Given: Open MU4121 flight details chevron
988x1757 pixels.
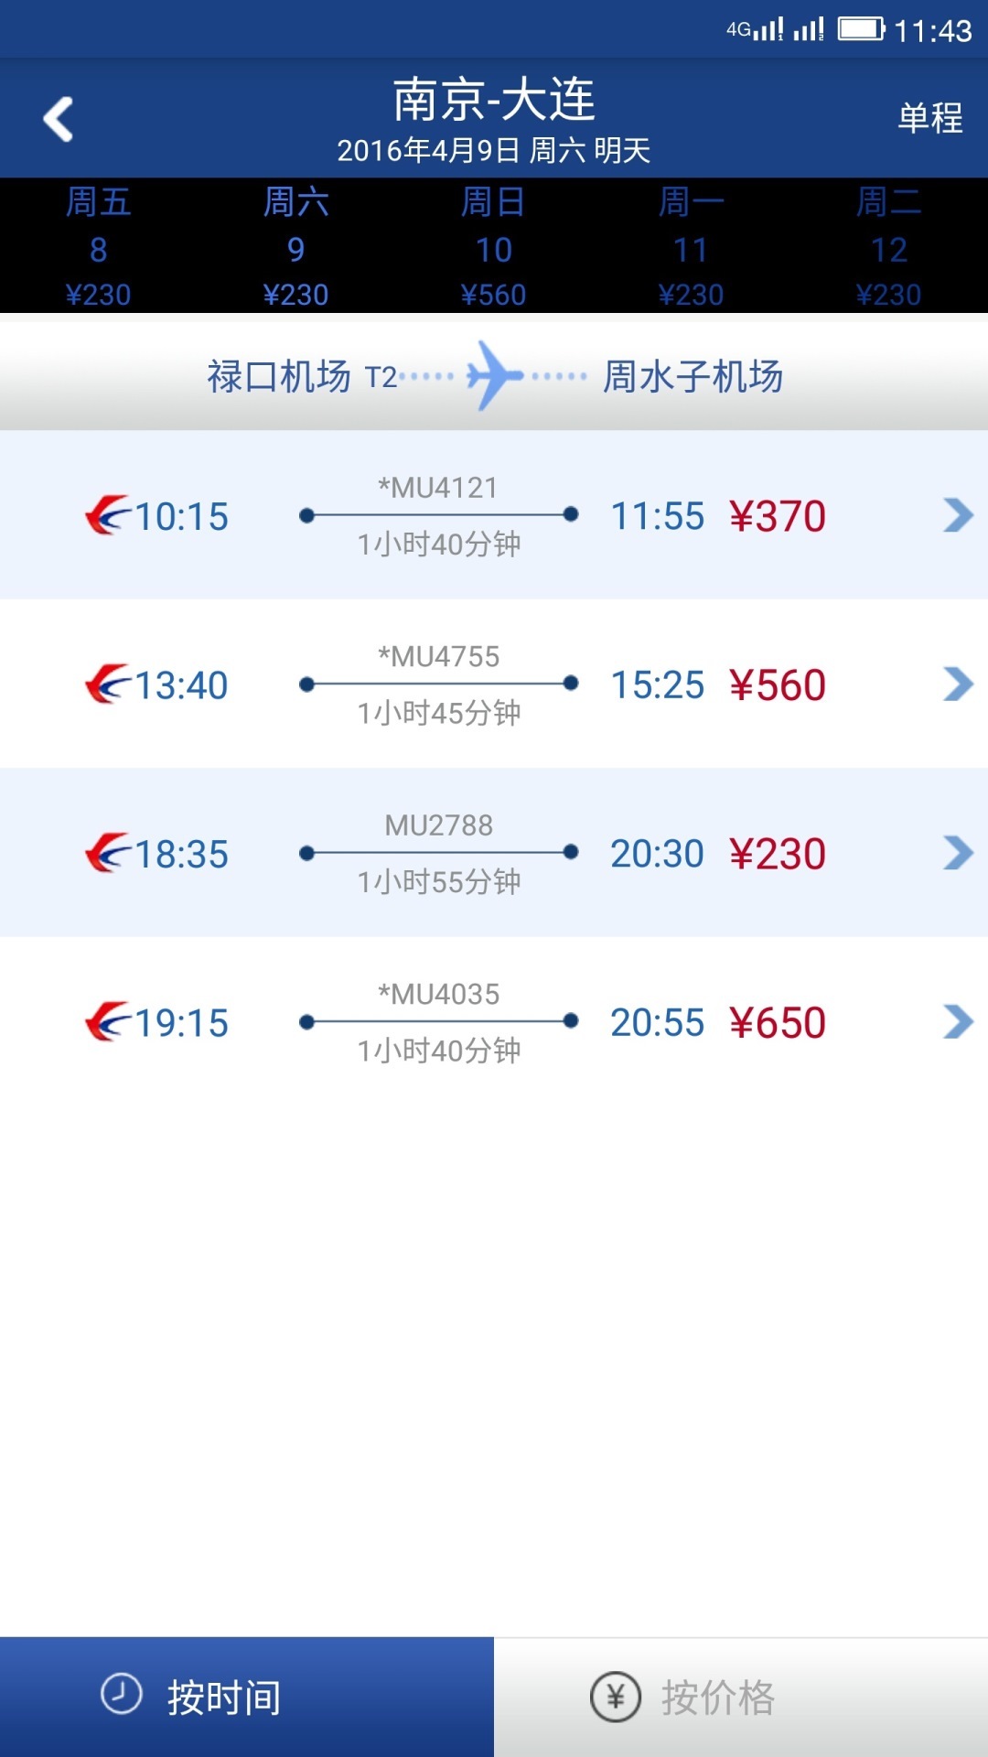Looking at the screenshot, I should point(958,515).
